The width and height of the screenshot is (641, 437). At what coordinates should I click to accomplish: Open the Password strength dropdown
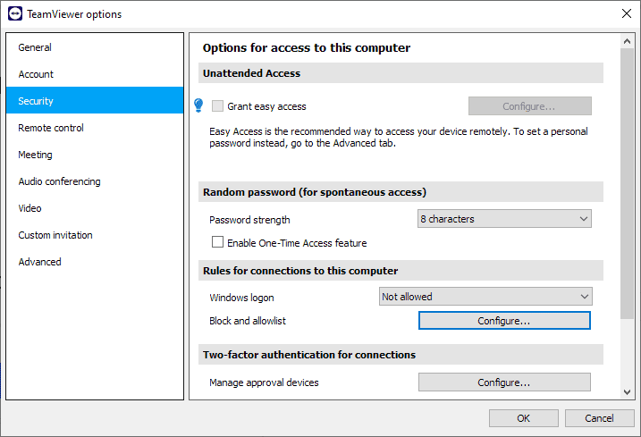(504, 219)
